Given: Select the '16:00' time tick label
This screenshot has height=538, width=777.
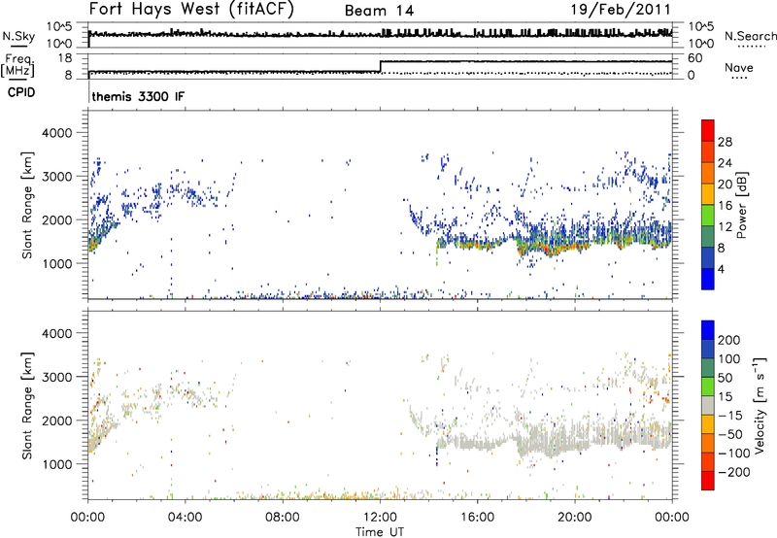Looking at the screenshot, I should 477,518.
